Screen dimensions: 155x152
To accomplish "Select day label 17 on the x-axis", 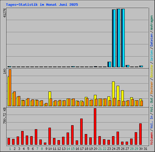I will [82, 149].
